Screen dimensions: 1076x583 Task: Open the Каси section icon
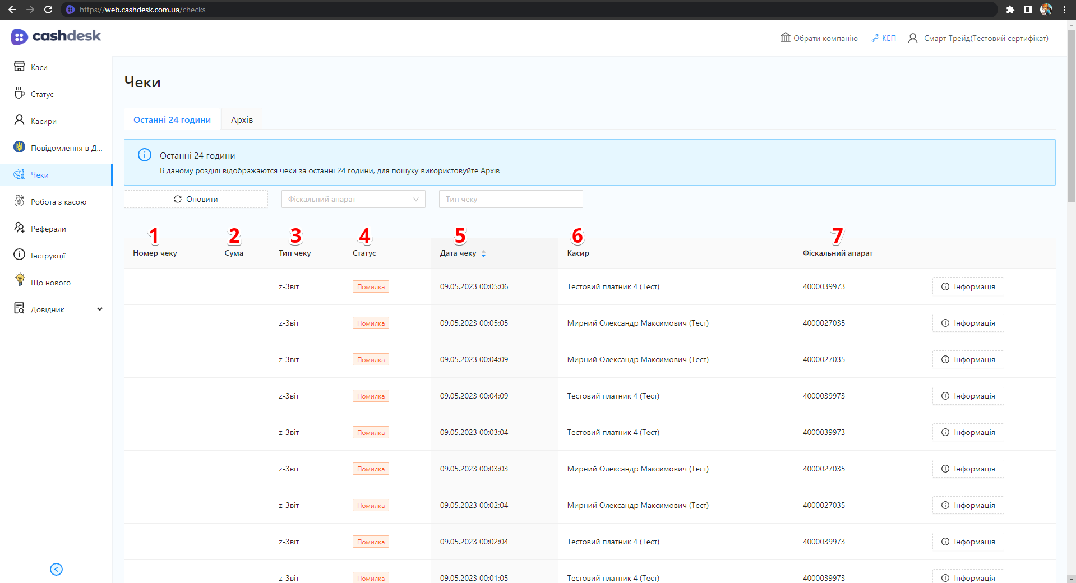[x=19, y=67]
